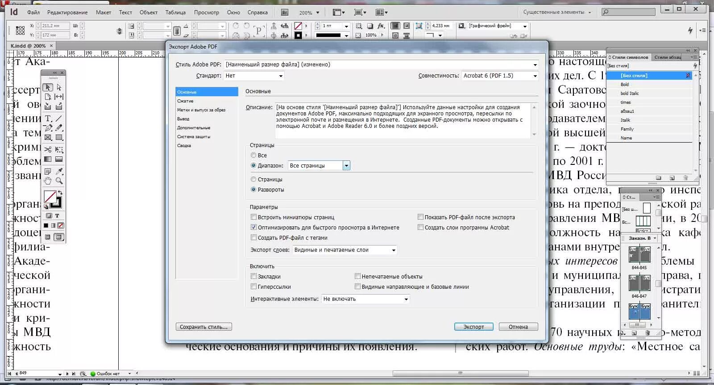The image size is (714, 385).
Task: Select 'Сжатие' section in export dialog
Action: point(185,101)
